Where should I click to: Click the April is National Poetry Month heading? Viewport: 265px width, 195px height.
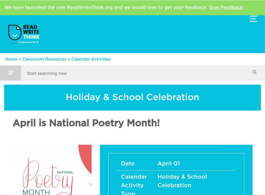(x=86, y=123)
